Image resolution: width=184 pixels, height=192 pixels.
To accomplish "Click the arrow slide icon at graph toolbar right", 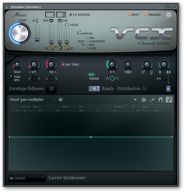I will click(169, 100).
